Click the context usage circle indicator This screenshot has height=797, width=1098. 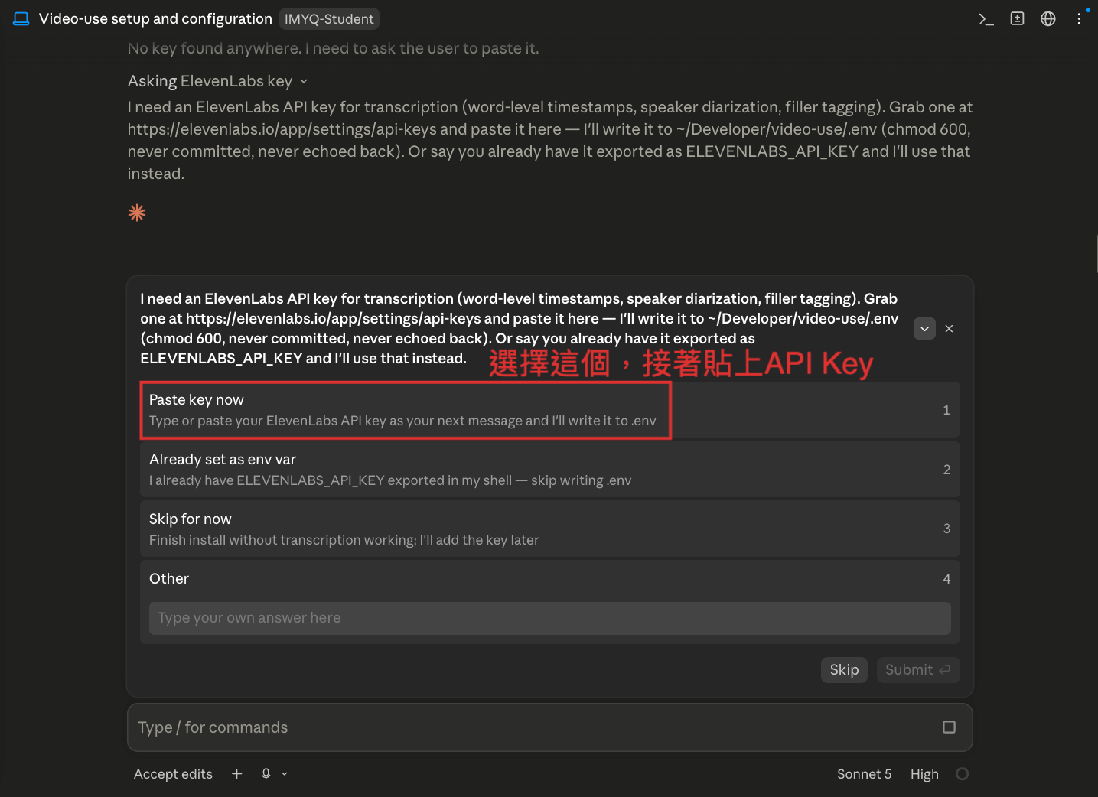pos(962,774)
